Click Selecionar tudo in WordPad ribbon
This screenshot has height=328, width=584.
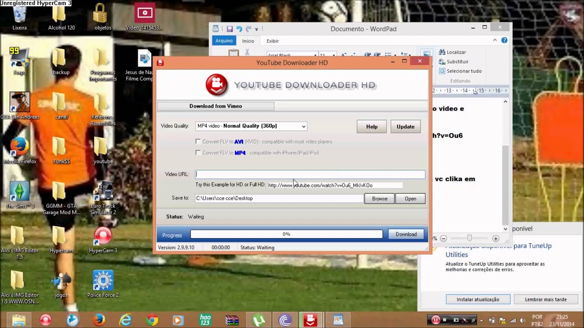[460, 71]
